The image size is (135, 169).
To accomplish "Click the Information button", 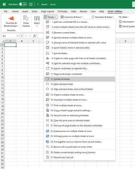I will (x=127, y=22).
